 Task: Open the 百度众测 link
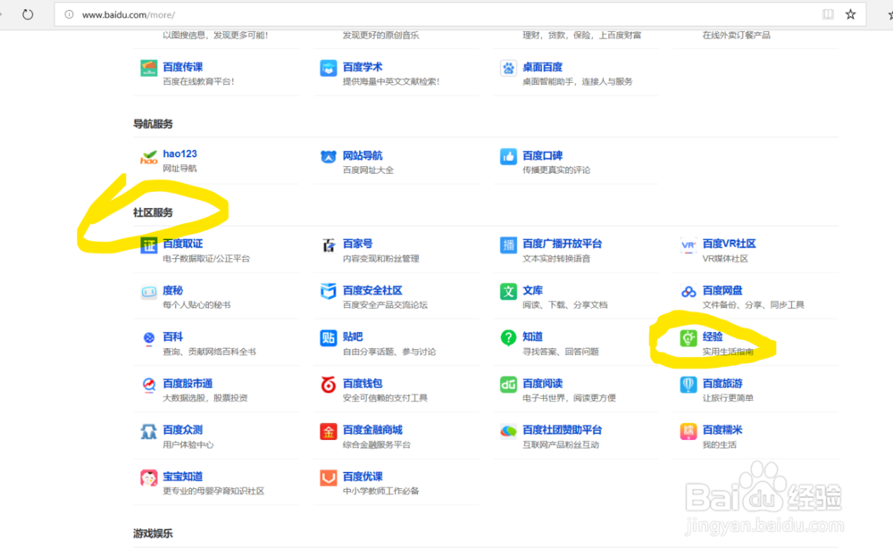click(183, 429)
